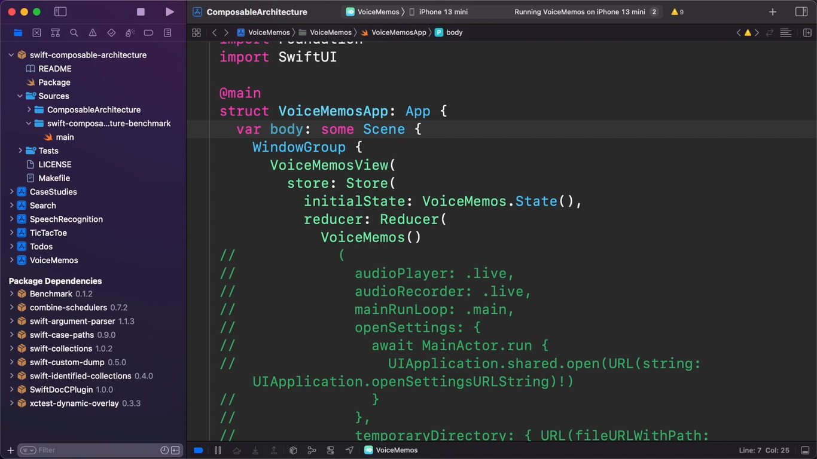Toggle the right inspector panel
Screen dimensions: 817x459
801,12
